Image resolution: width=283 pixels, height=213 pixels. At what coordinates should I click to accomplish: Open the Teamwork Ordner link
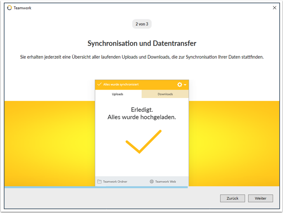point(115,182)
